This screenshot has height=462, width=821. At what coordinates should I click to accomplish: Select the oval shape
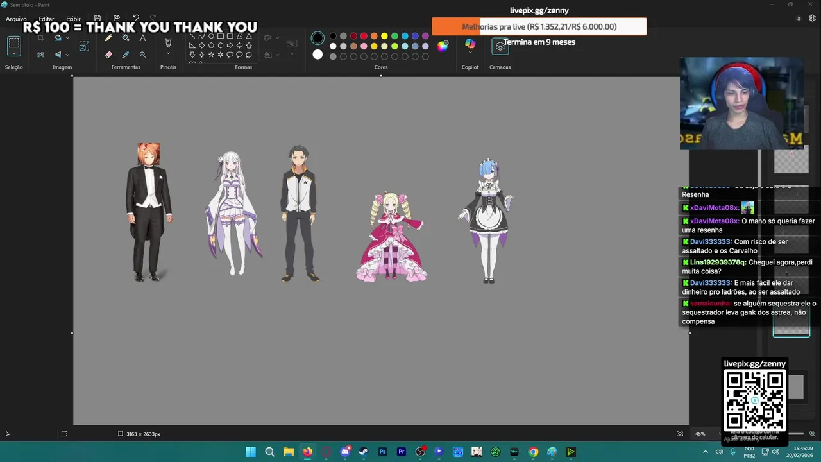(211, 37)
